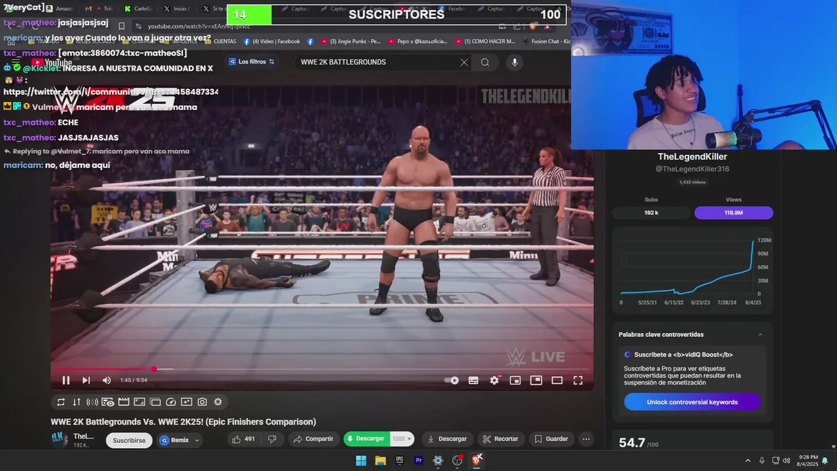Select the Views 118.9M stat

tap(734, 213)
